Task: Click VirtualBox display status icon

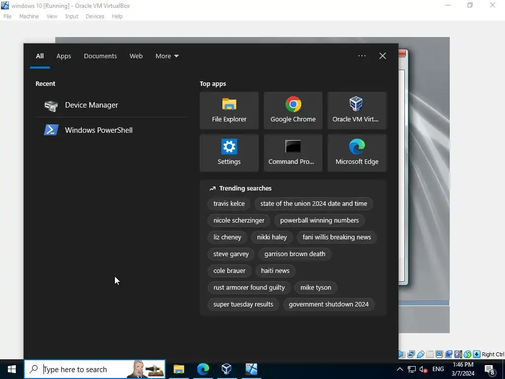Action: pos(439,354)
